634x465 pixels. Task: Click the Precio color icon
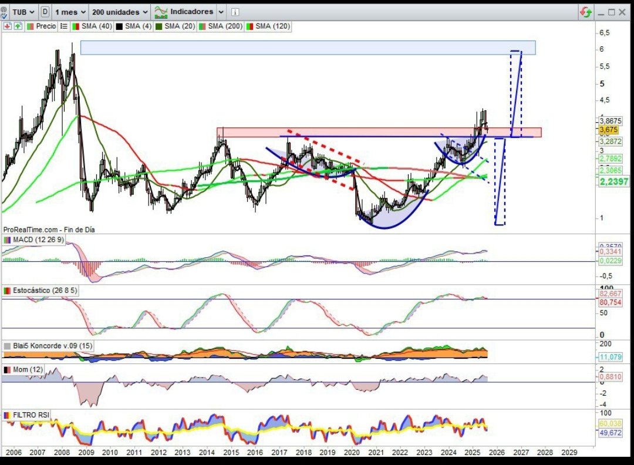[x=31, y=26]
